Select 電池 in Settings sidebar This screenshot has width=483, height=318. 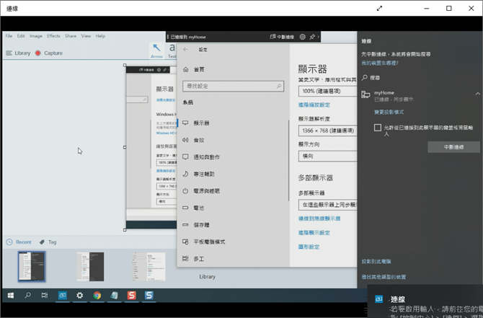point(233,208)
